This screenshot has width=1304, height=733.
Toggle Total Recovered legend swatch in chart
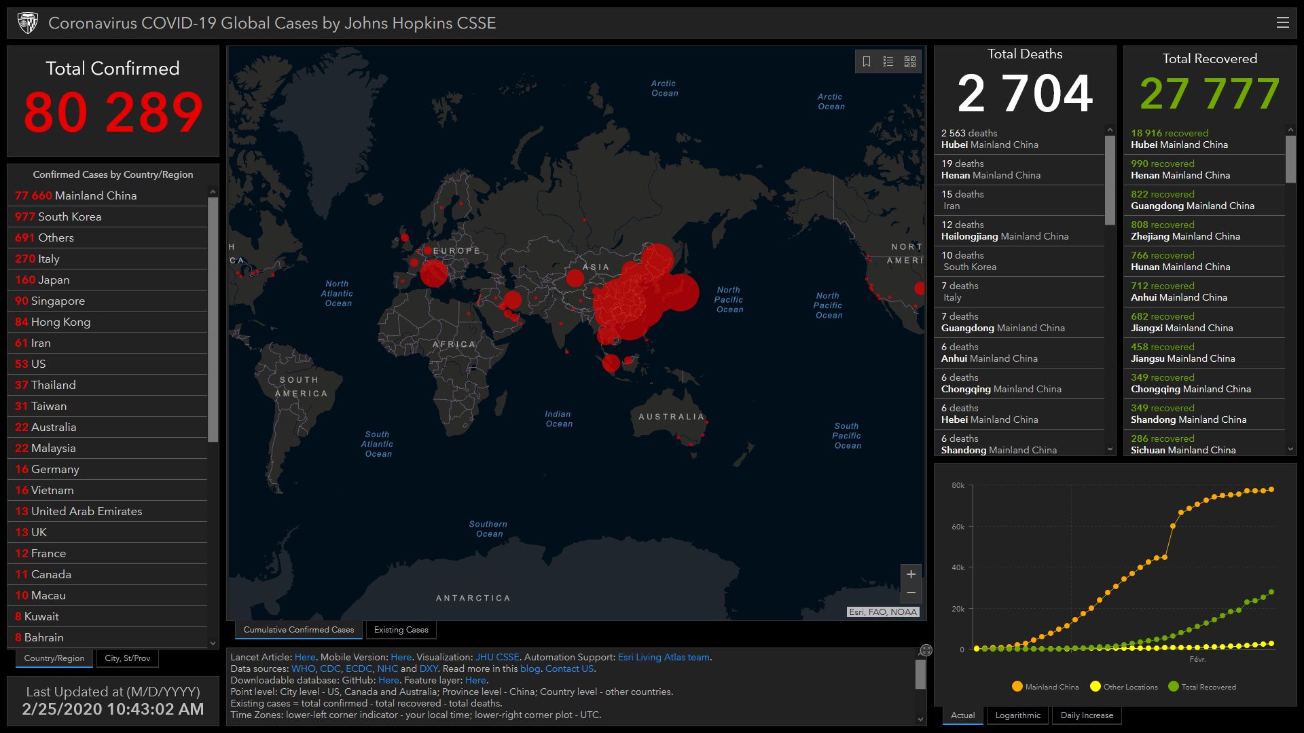point(1173,686)
